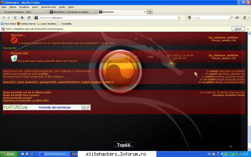Open last post by r3v in Recycle Bin row

pyautogui.click(x=180, y=57)
